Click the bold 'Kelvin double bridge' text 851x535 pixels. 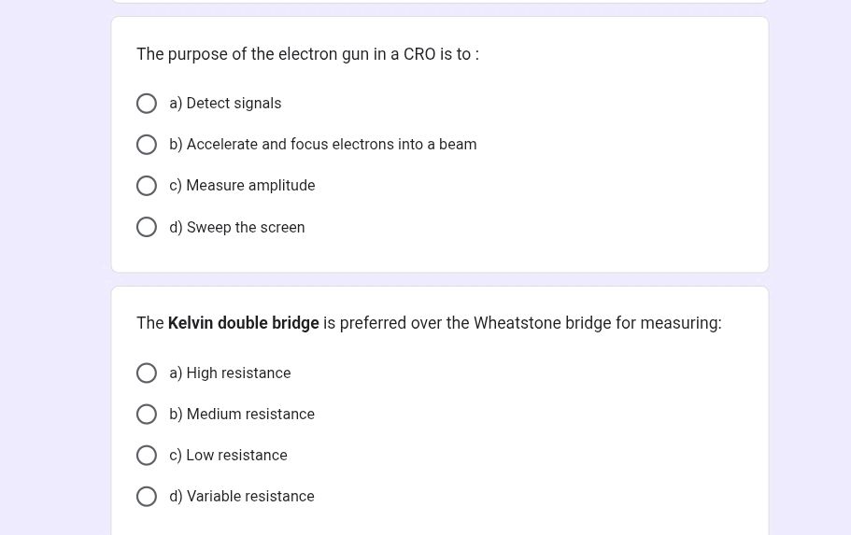coord(244,323)
